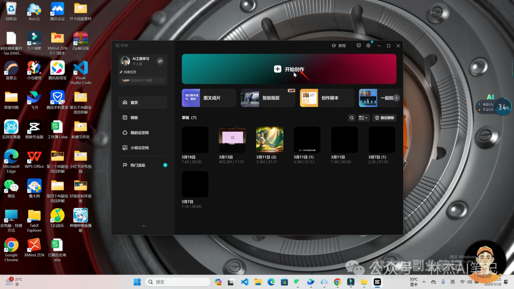Open the volume icon in system tray
Viewport: 514px width, 289px height.
(470, 282)
